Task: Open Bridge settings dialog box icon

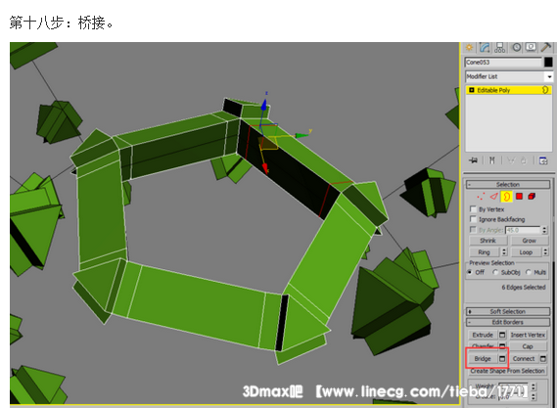Action: (502, 359)
